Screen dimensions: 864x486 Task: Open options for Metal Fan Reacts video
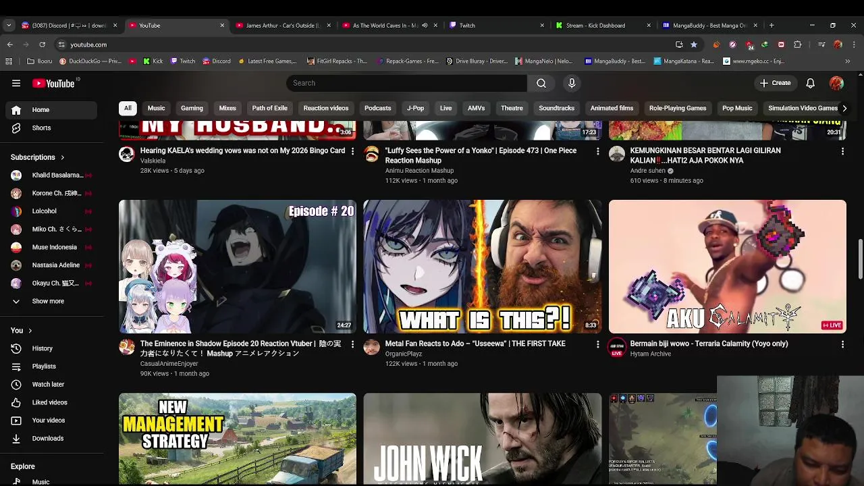(597, 344)
